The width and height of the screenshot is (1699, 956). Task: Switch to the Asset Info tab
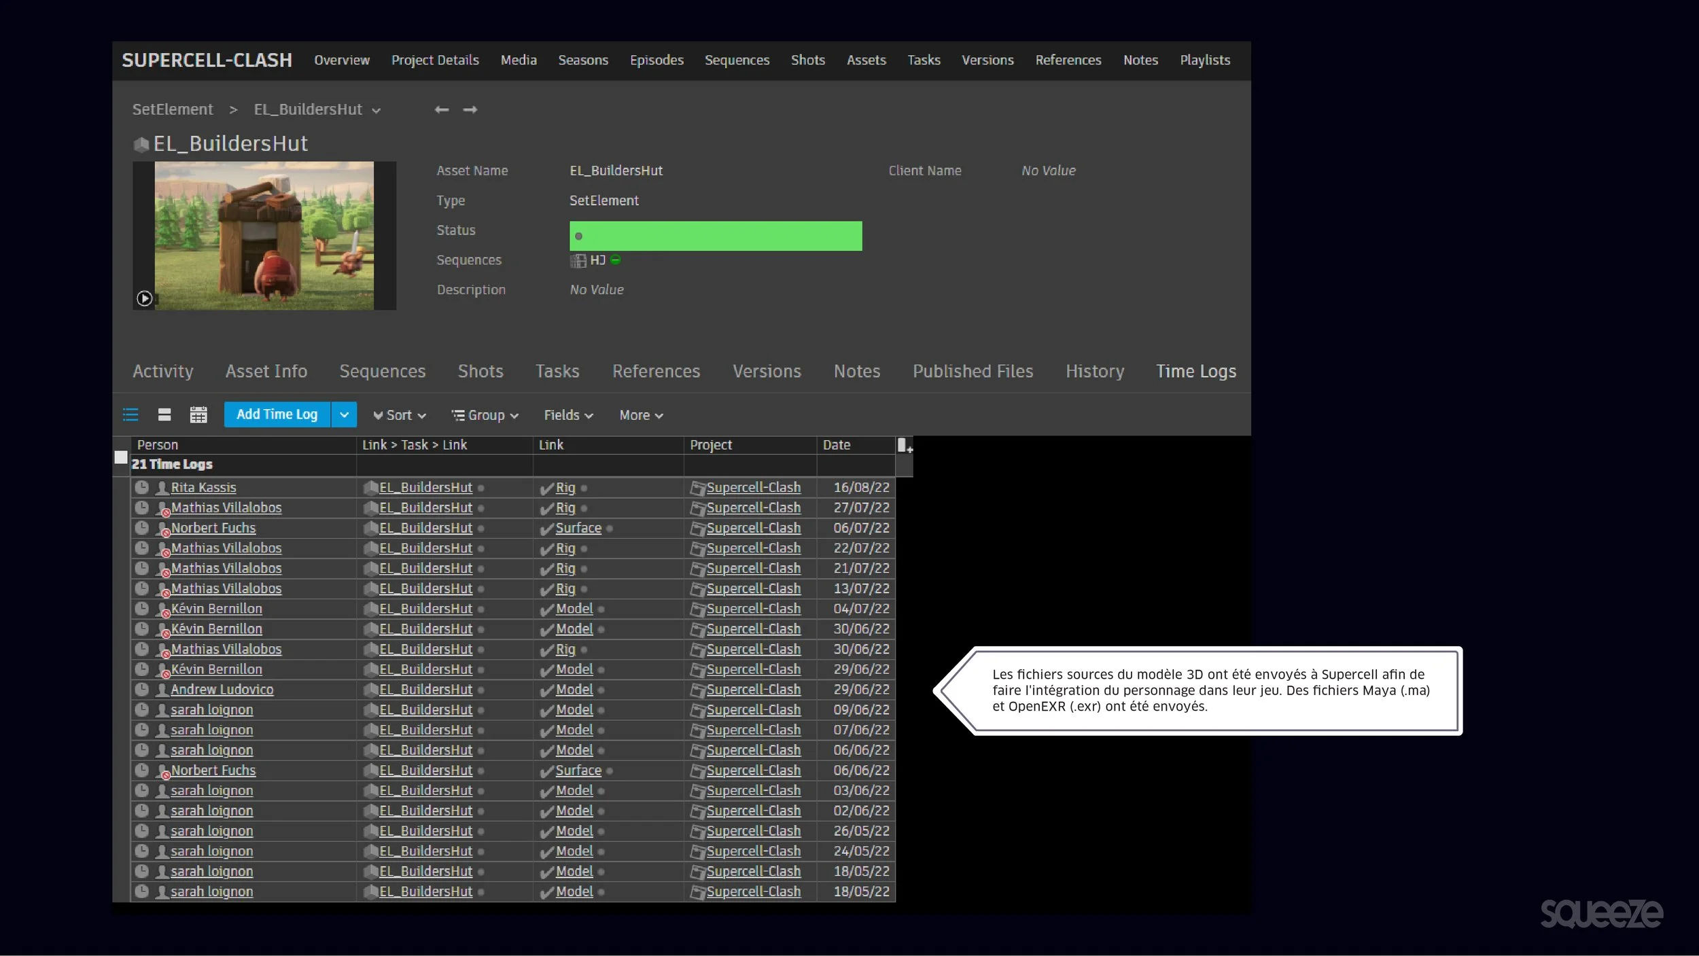(266, 371)
